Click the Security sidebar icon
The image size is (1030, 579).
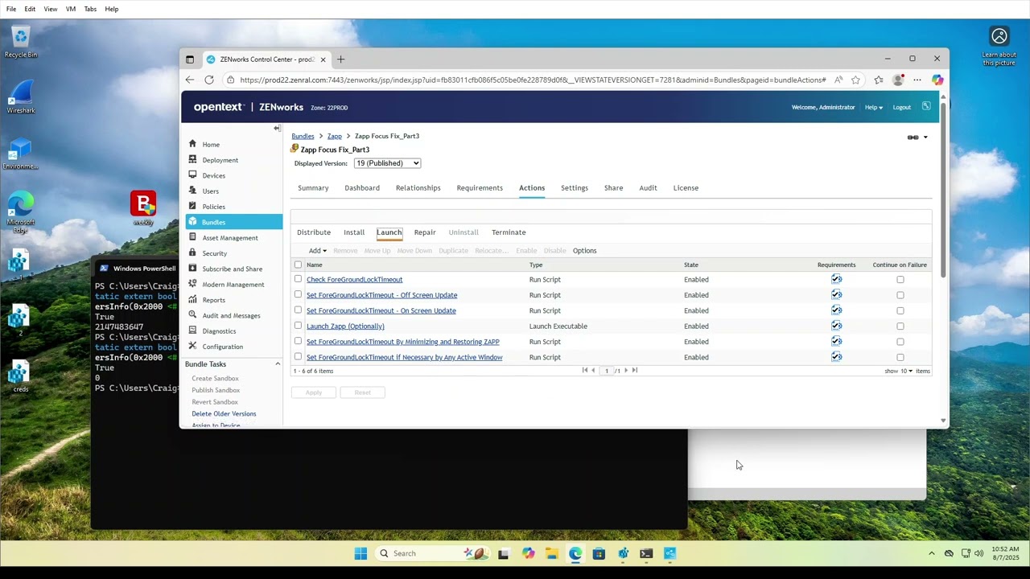[192, 253]
